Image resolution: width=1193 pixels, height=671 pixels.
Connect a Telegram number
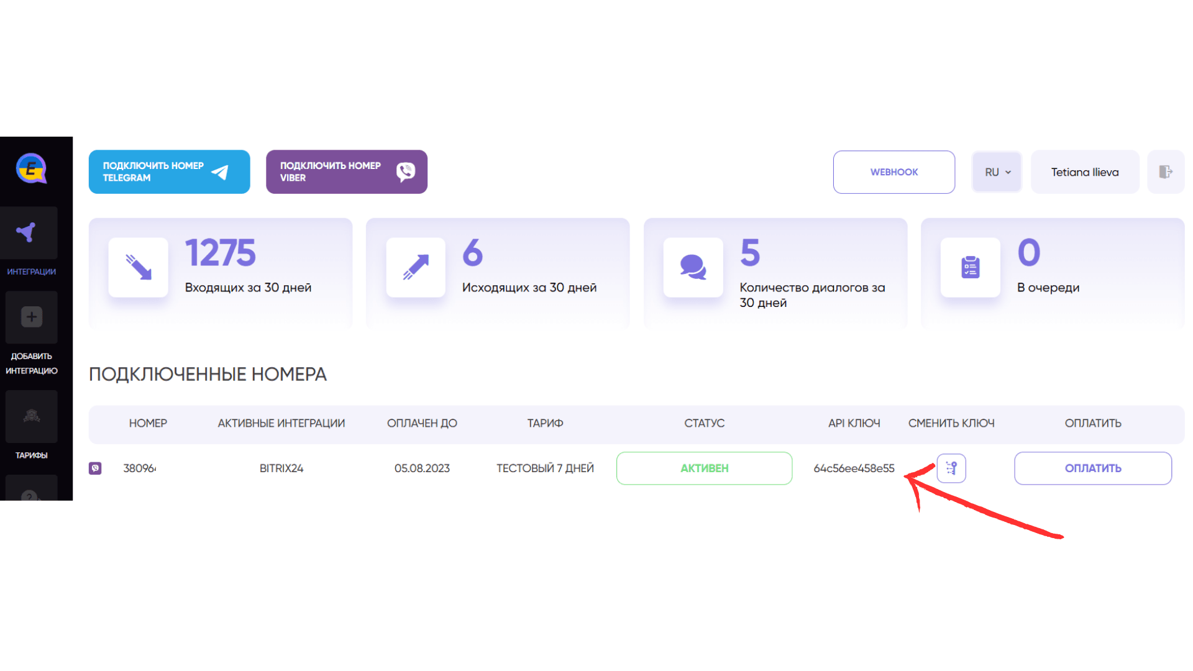[169, 171]
